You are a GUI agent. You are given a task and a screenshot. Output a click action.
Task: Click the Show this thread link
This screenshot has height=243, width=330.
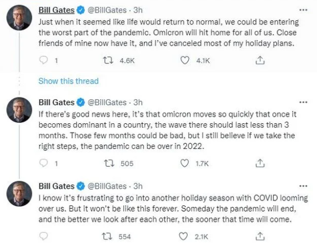pyautogui.click(x=68, y=81)
